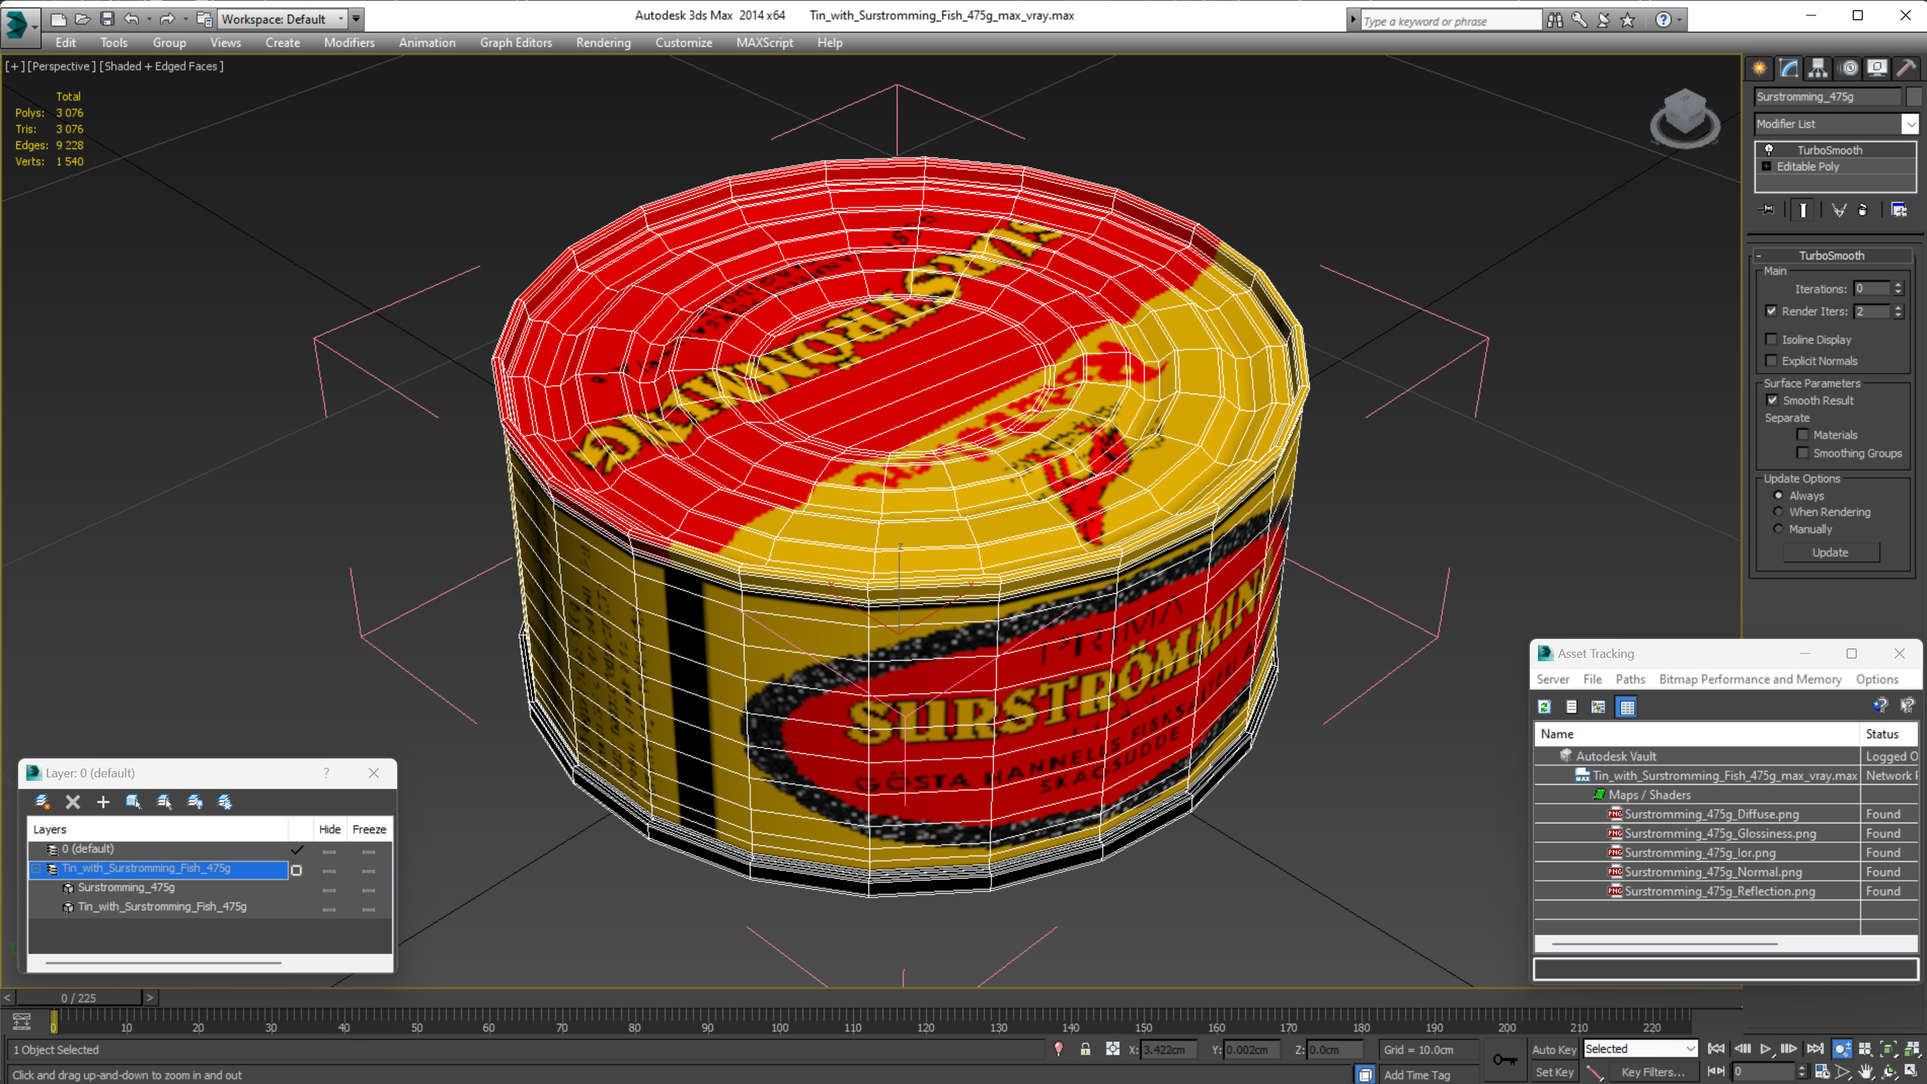The height and width of the screenshot is (1084, 1927).
Task: Click Delete layer X icon in Layer dialog
Action: [72, 802]
